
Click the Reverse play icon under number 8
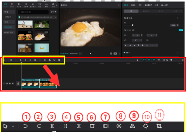(119, 126)
